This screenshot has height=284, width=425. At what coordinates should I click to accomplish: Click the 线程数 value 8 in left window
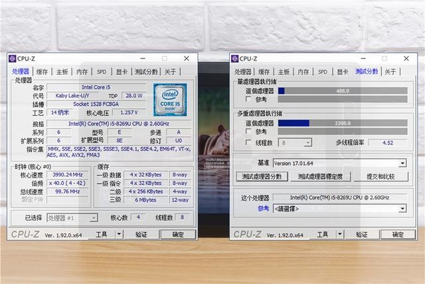183,217
